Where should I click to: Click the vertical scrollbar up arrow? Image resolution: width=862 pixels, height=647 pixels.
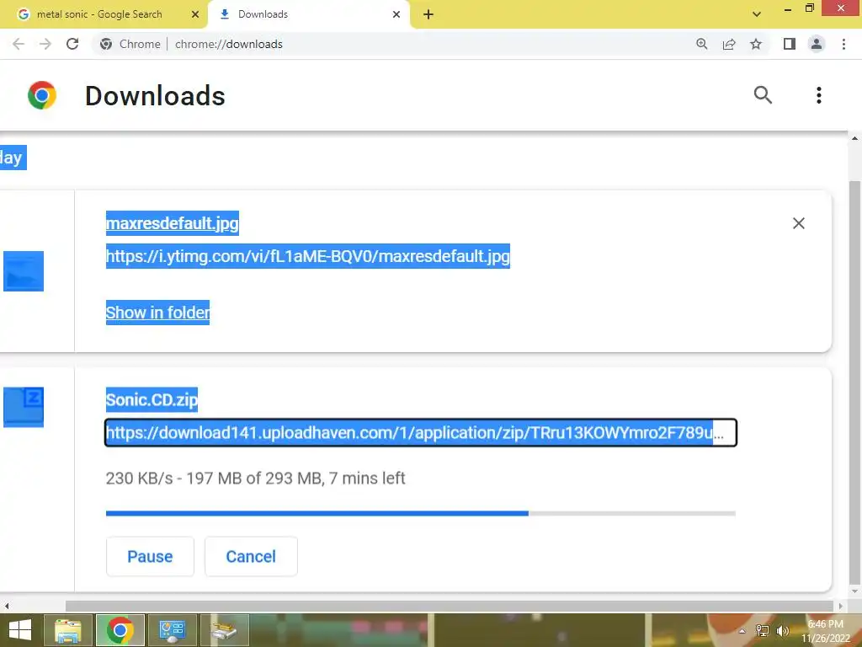pos(854,137)
